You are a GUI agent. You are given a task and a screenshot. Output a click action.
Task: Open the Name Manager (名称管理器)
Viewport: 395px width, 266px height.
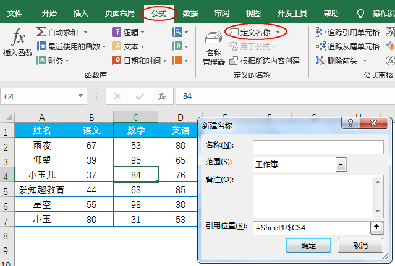[214, 48]
